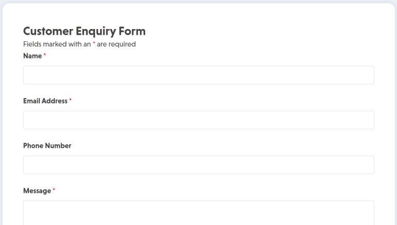397x225 pixels.
Task: Click the word required in the instructions
Action: [123, 44]
